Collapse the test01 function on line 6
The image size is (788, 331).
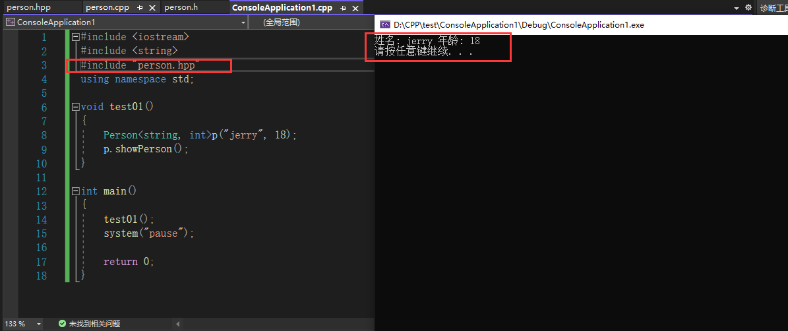[x=76, y=106]
